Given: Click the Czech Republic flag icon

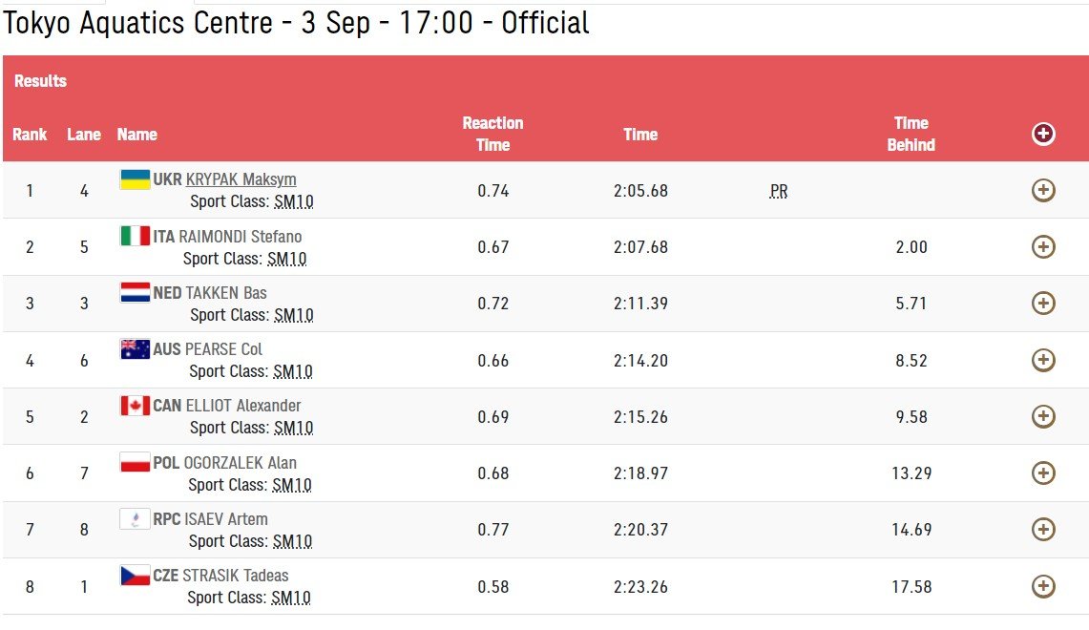Looking at the screenshot, I should 135,576.
